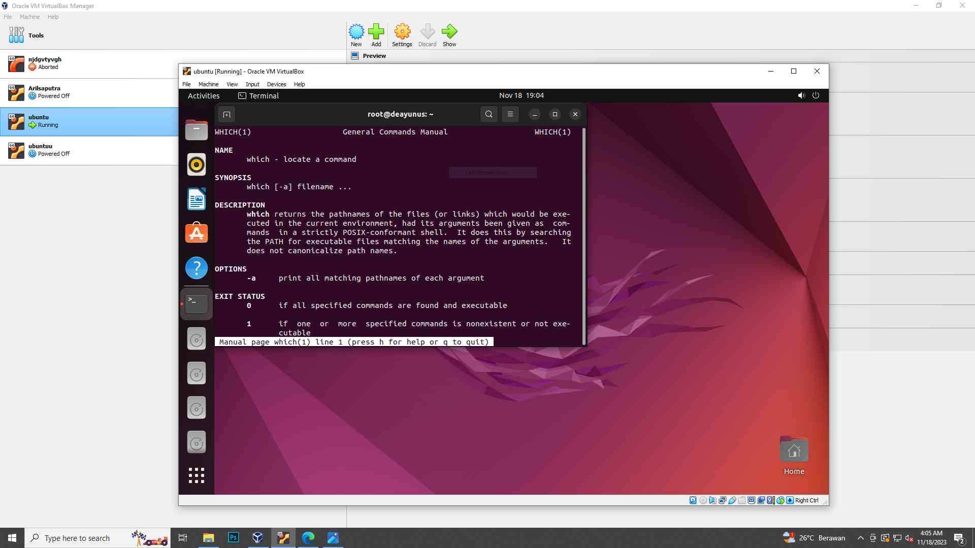Viewport: 975px width, 548px height.
Task: Click the display status icon in VM status bar
Action: pyautogui.click(x=751, y=500)
